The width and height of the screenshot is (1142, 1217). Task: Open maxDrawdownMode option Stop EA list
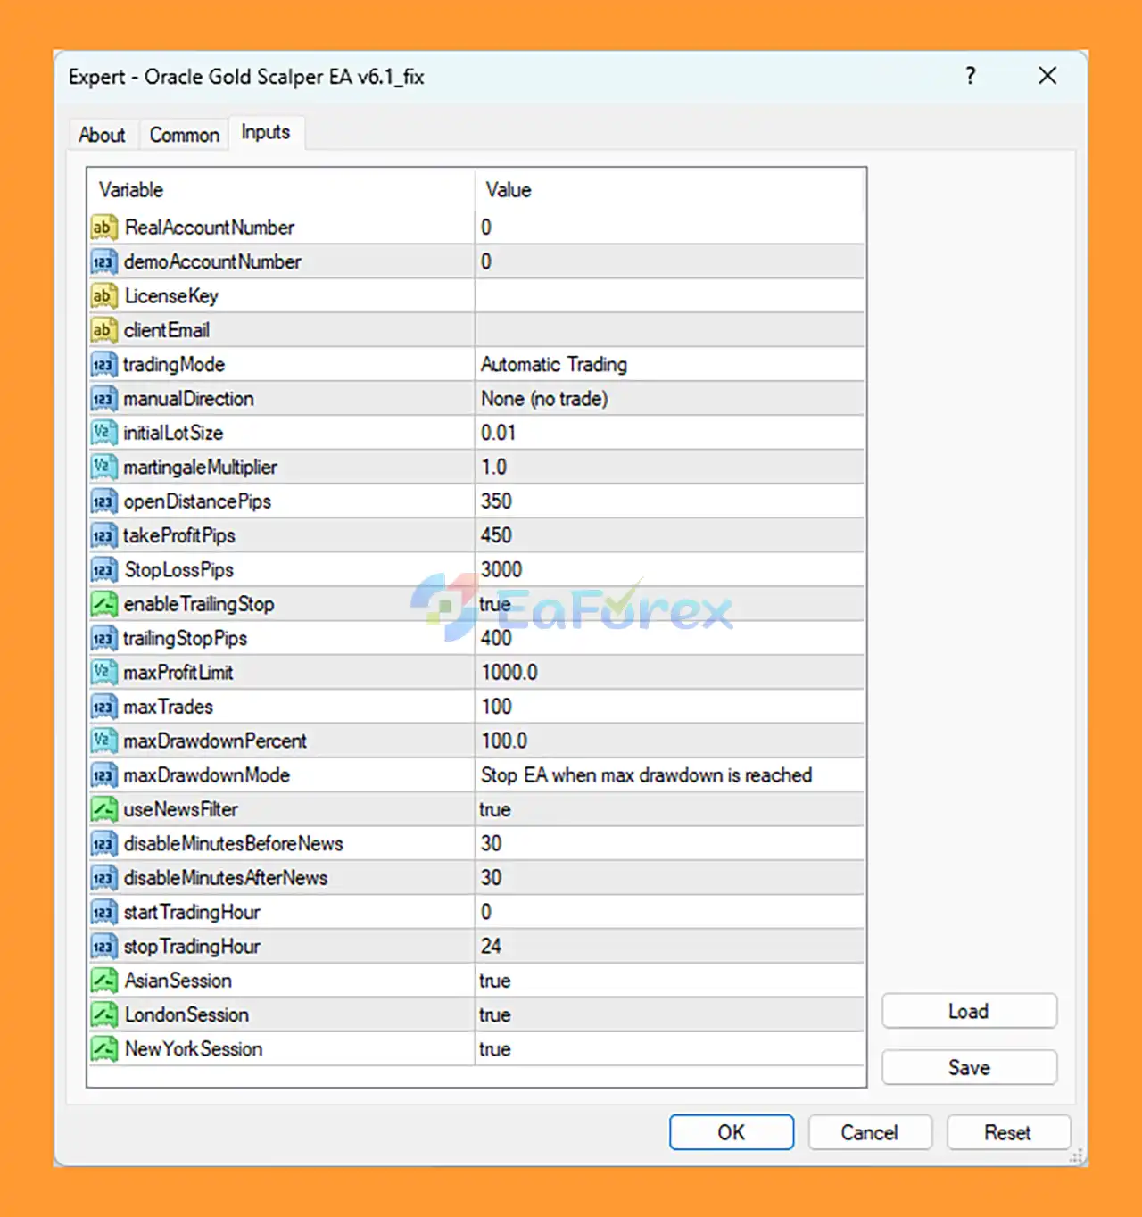pyautogui.click(x=669, y=775)
